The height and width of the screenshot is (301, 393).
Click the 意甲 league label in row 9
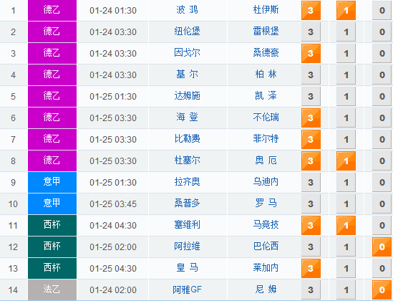click(x=52, y=182)
